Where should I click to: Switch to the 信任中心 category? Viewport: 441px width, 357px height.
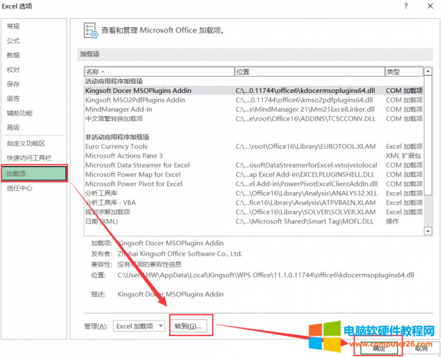[x=19, y=188]
